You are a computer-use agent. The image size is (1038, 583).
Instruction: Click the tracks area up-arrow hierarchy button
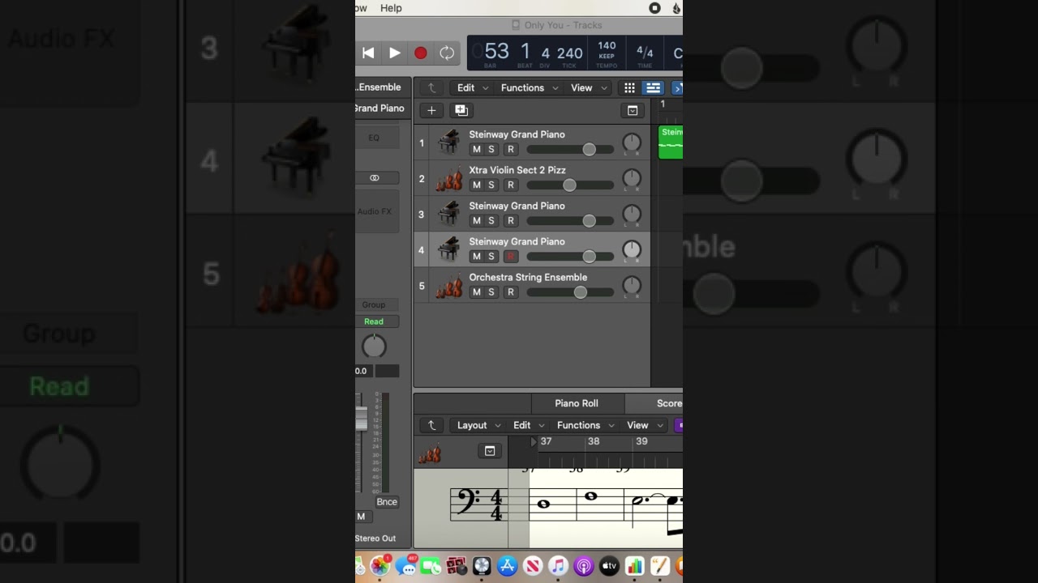click(x=431, y=87)
